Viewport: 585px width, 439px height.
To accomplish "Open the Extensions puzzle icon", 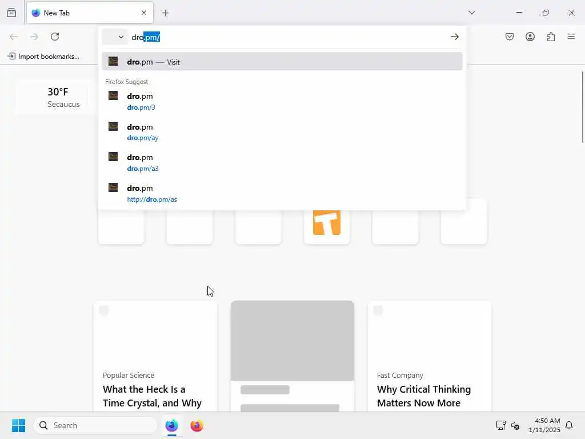I will point(551,37).
